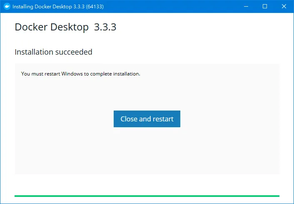Click the build number 64133 in title bar

95,7
